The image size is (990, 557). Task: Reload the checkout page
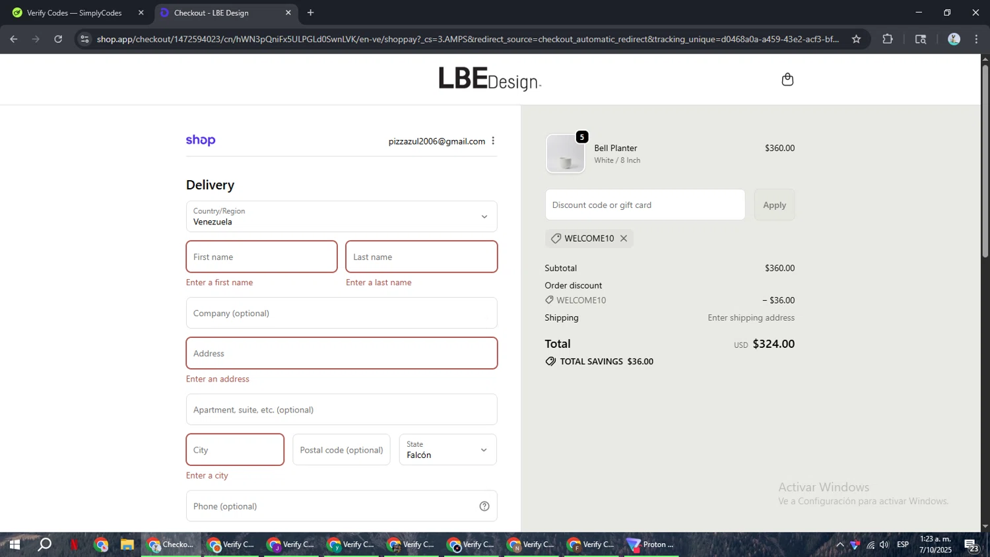click(58, 39)
